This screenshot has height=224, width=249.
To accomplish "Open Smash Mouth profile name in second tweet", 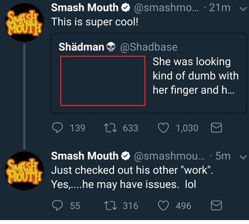I will pos(85,156).
